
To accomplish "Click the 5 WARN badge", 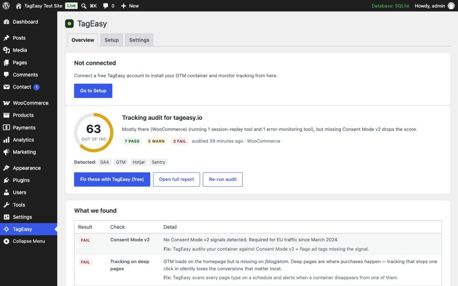I will click(156, 141).
